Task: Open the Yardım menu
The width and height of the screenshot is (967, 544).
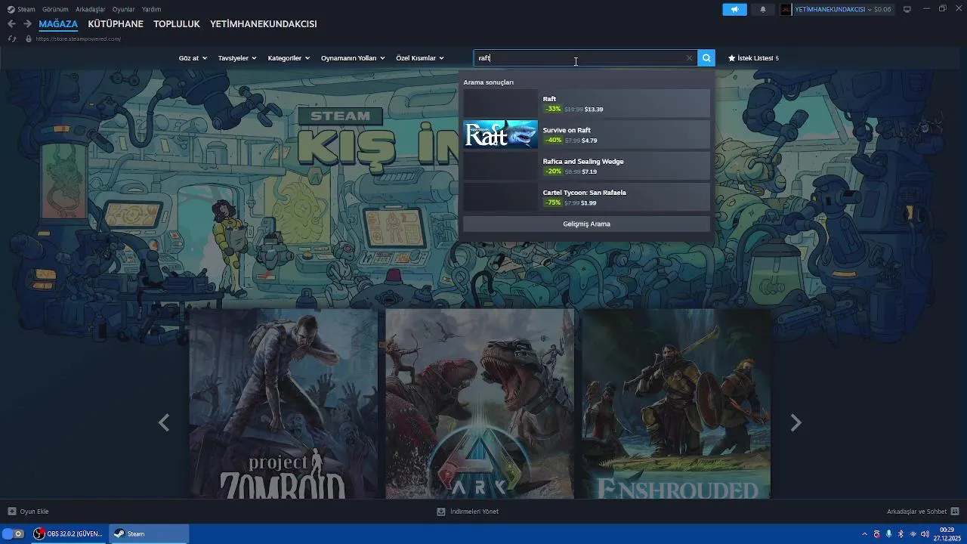Action: (151, 9)
